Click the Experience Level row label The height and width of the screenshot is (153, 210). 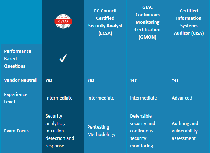16,98
